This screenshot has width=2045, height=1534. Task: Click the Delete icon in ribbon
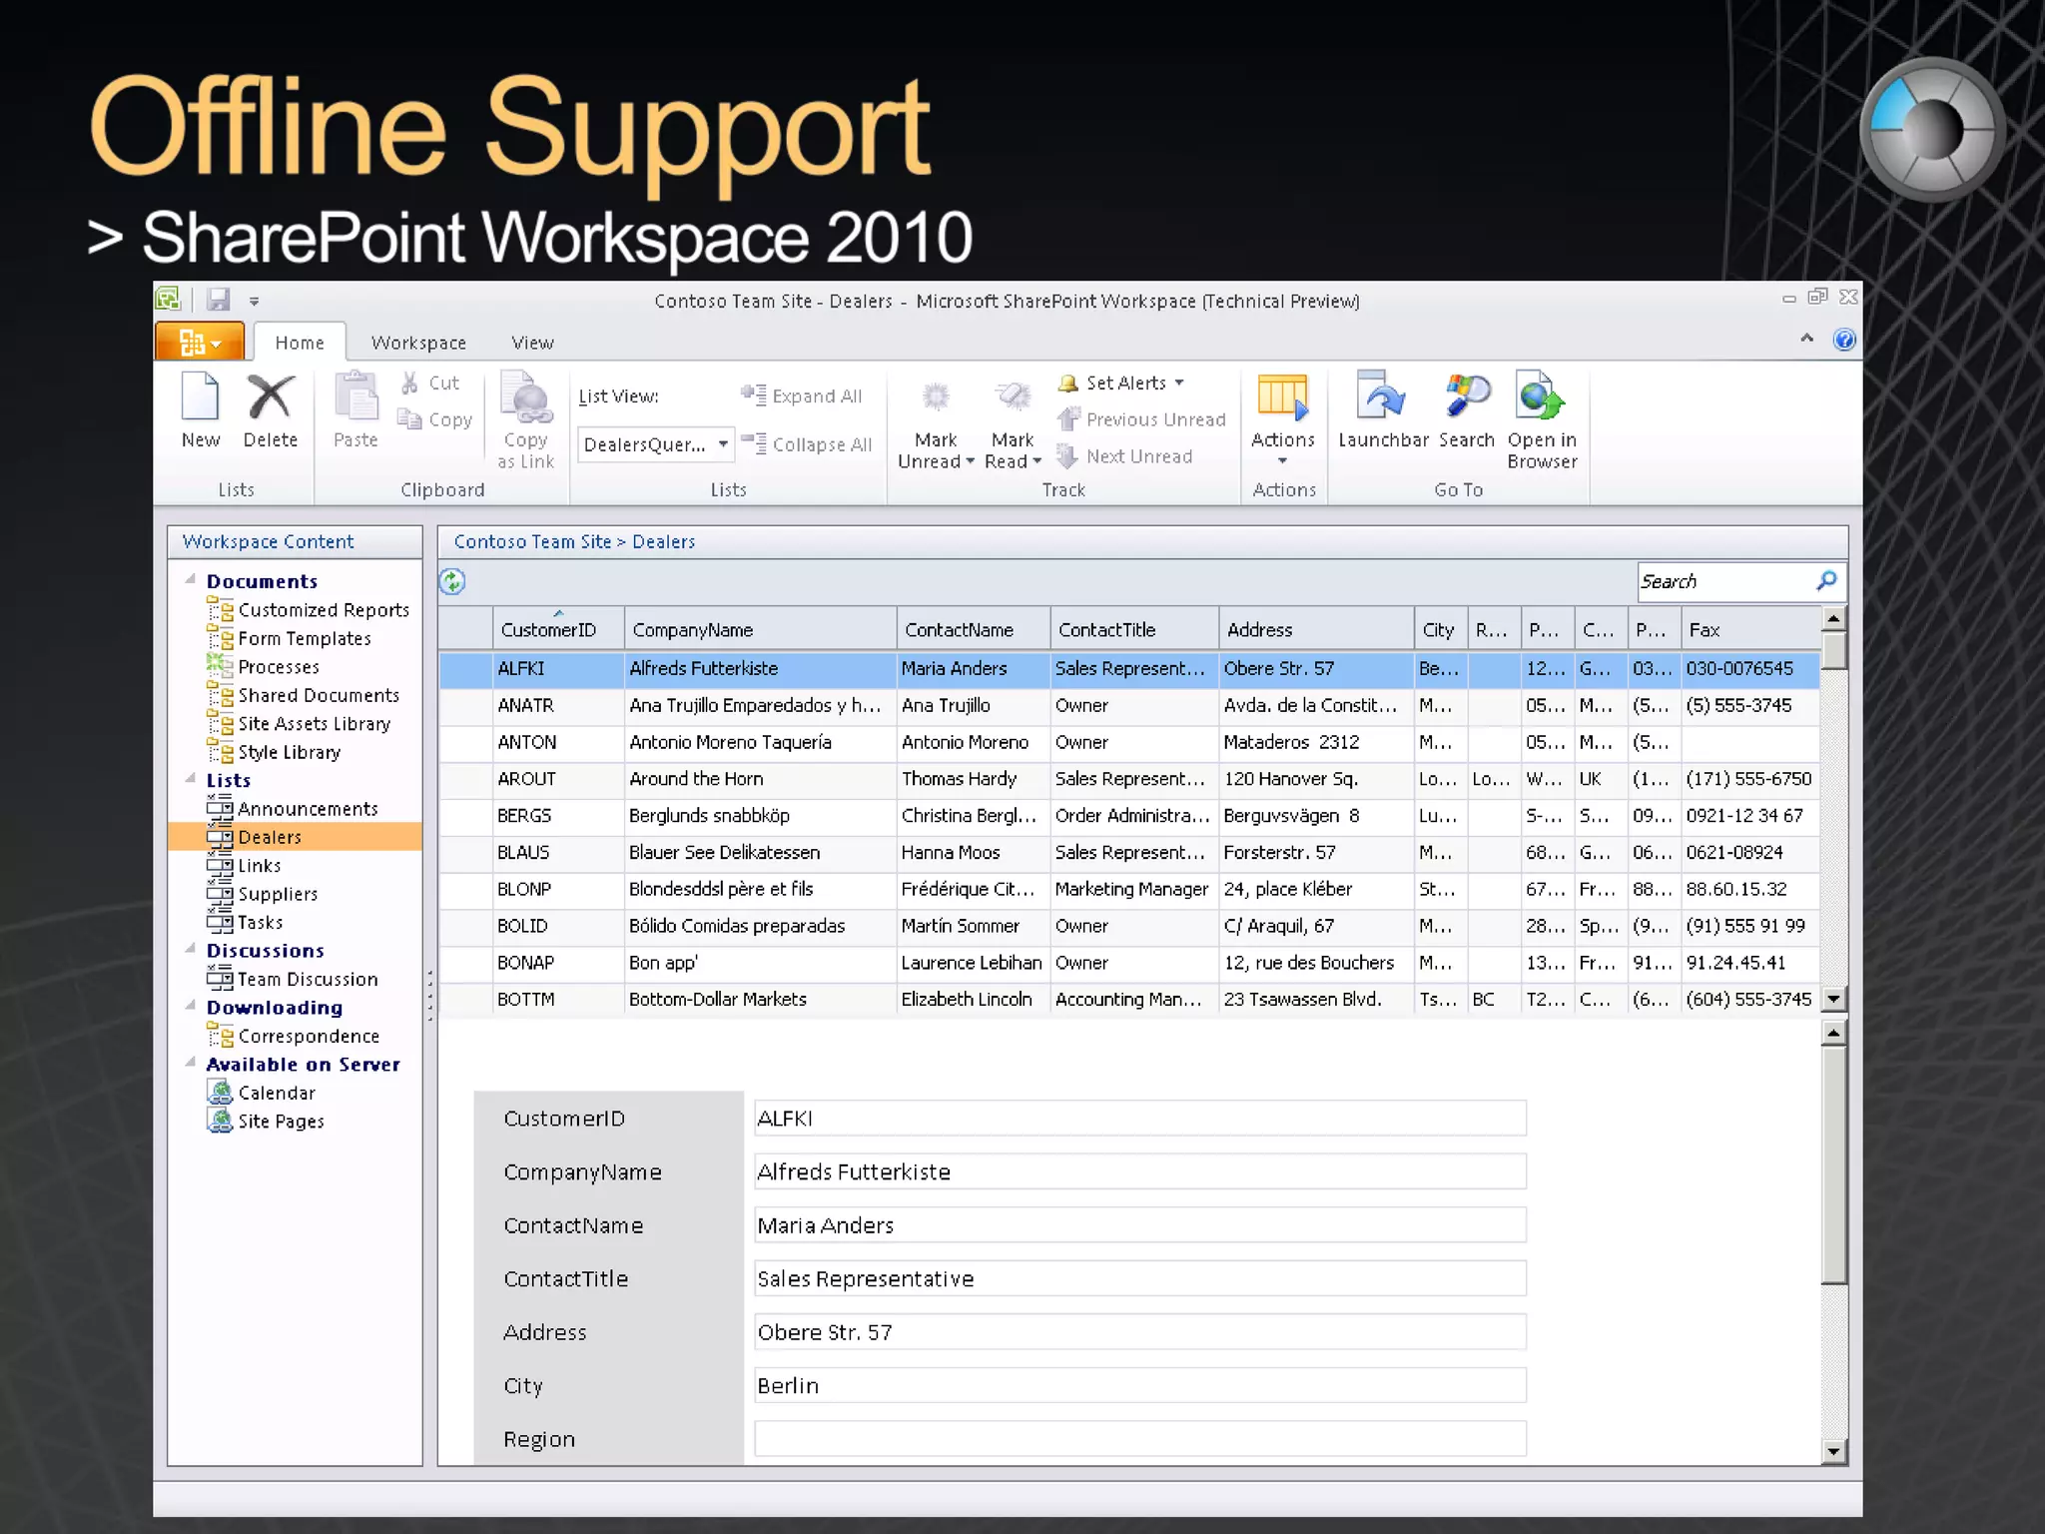270,398
